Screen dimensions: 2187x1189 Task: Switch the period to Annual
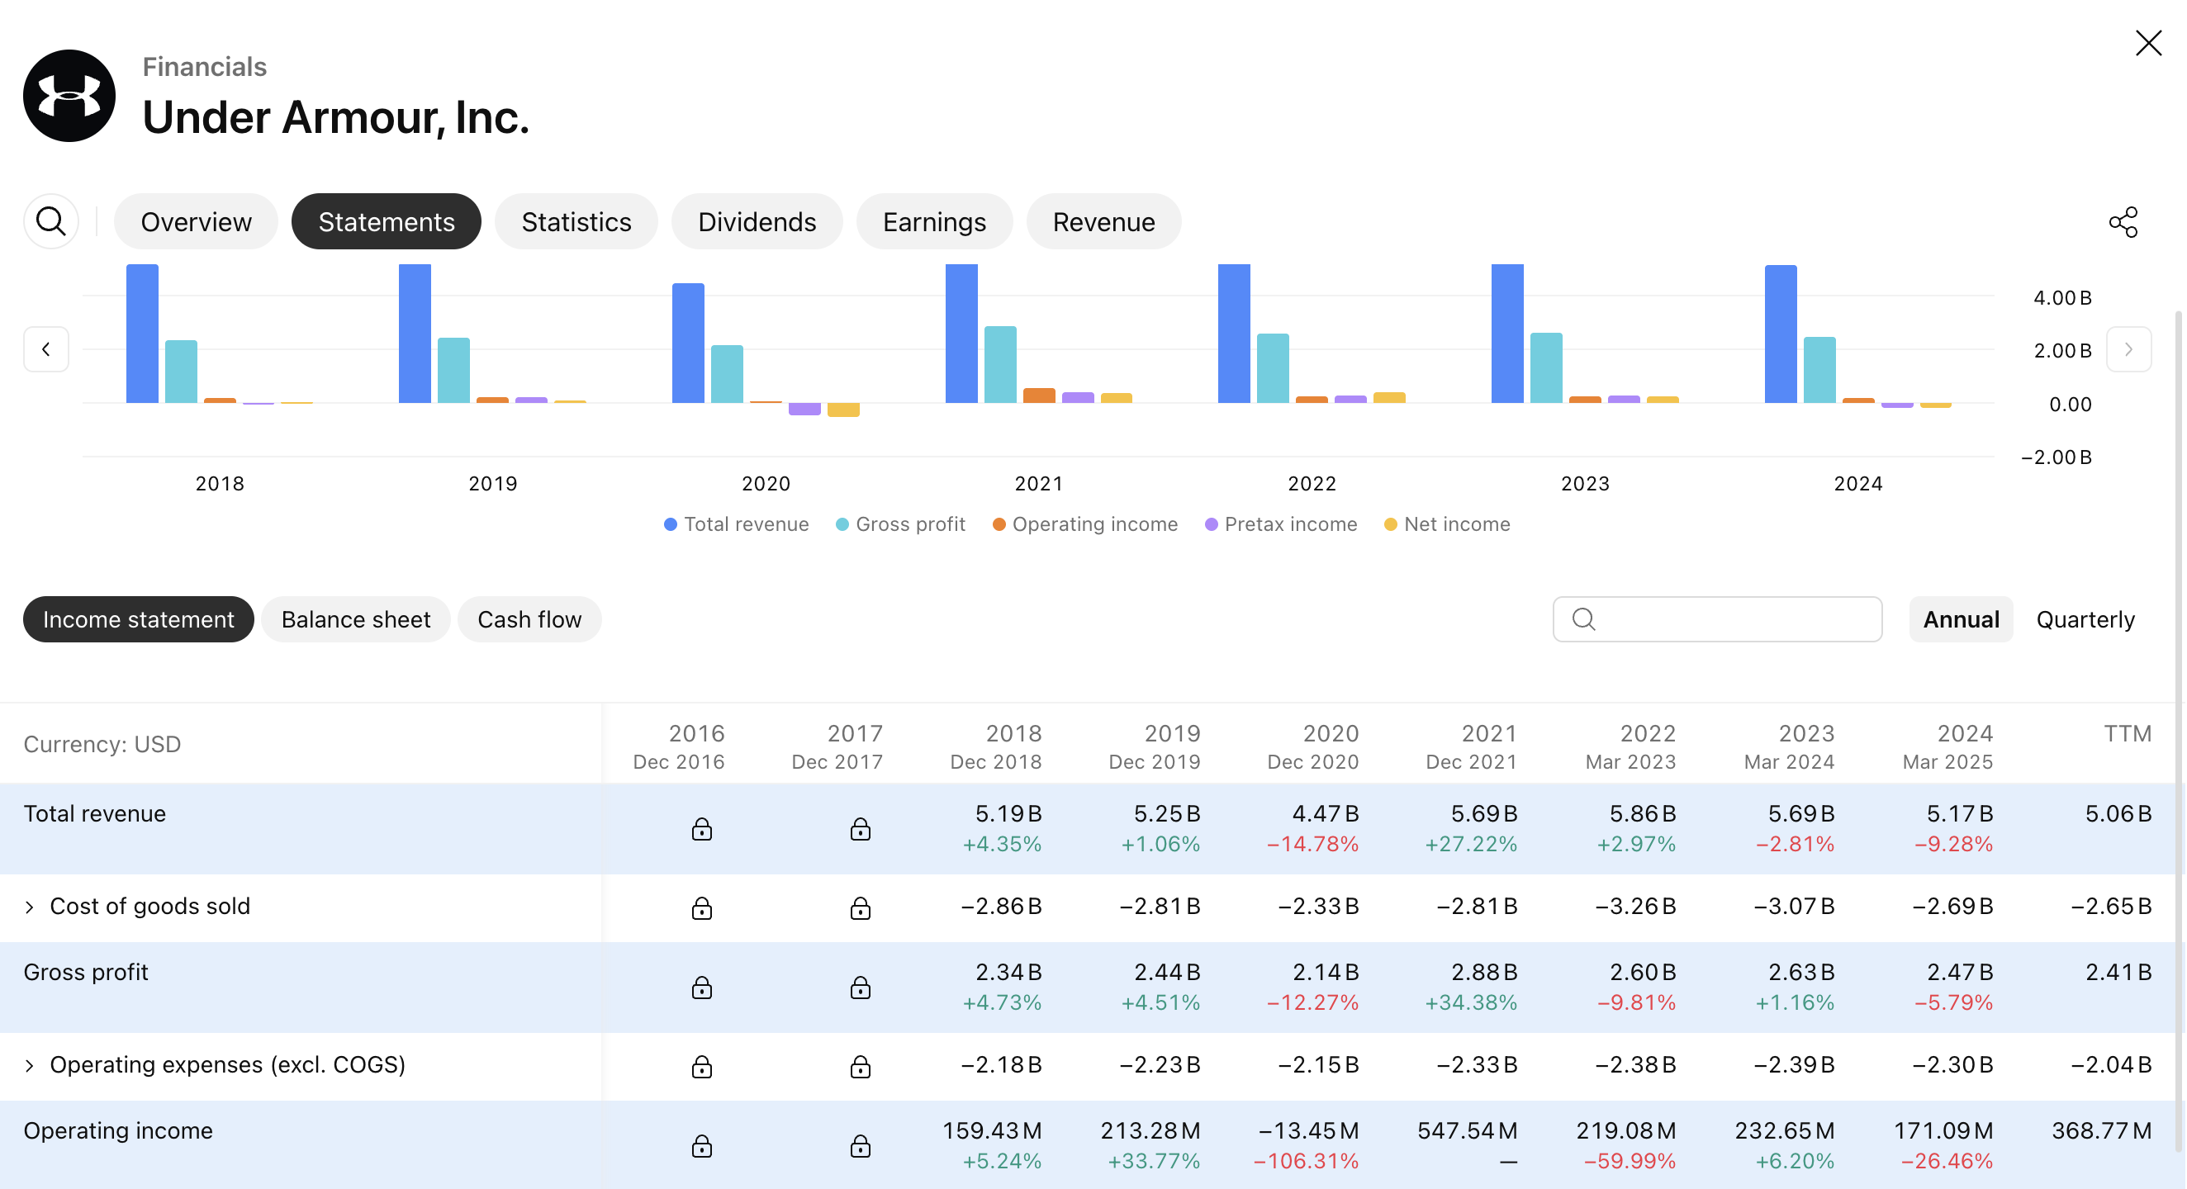(1962, 619)
